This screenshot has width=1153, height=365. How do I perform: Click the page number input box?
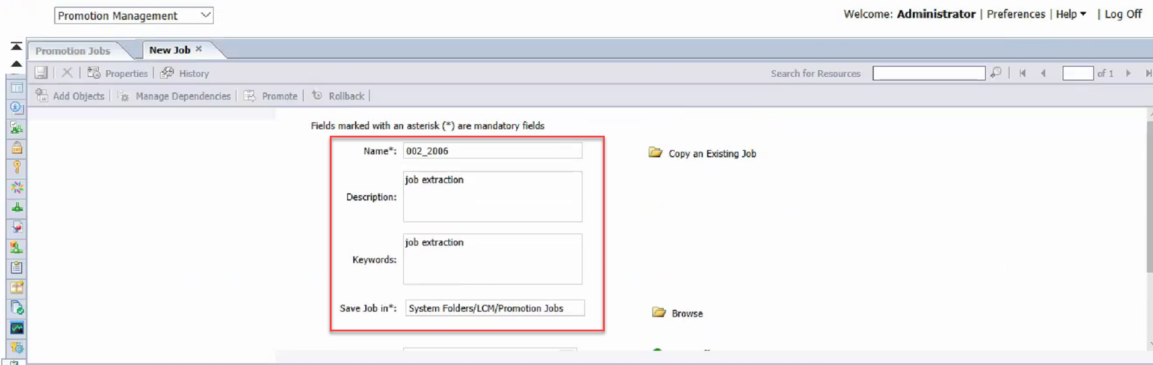(x=1078, y=73)
